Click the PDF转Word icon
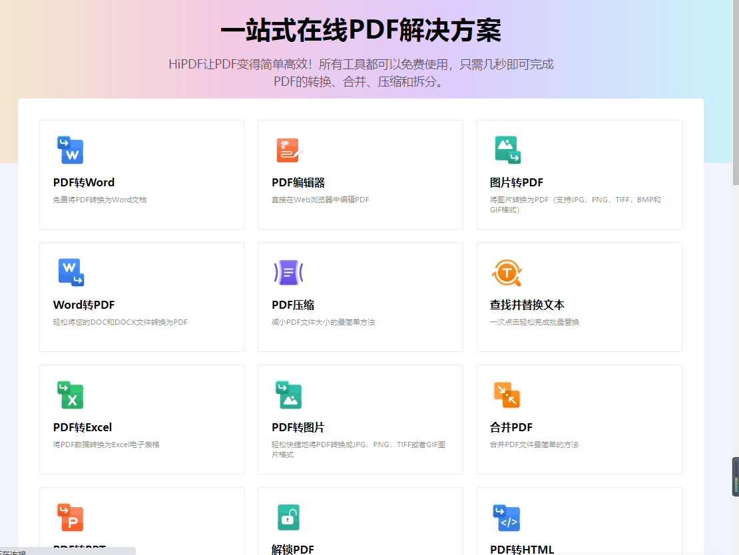 [70, 150]
